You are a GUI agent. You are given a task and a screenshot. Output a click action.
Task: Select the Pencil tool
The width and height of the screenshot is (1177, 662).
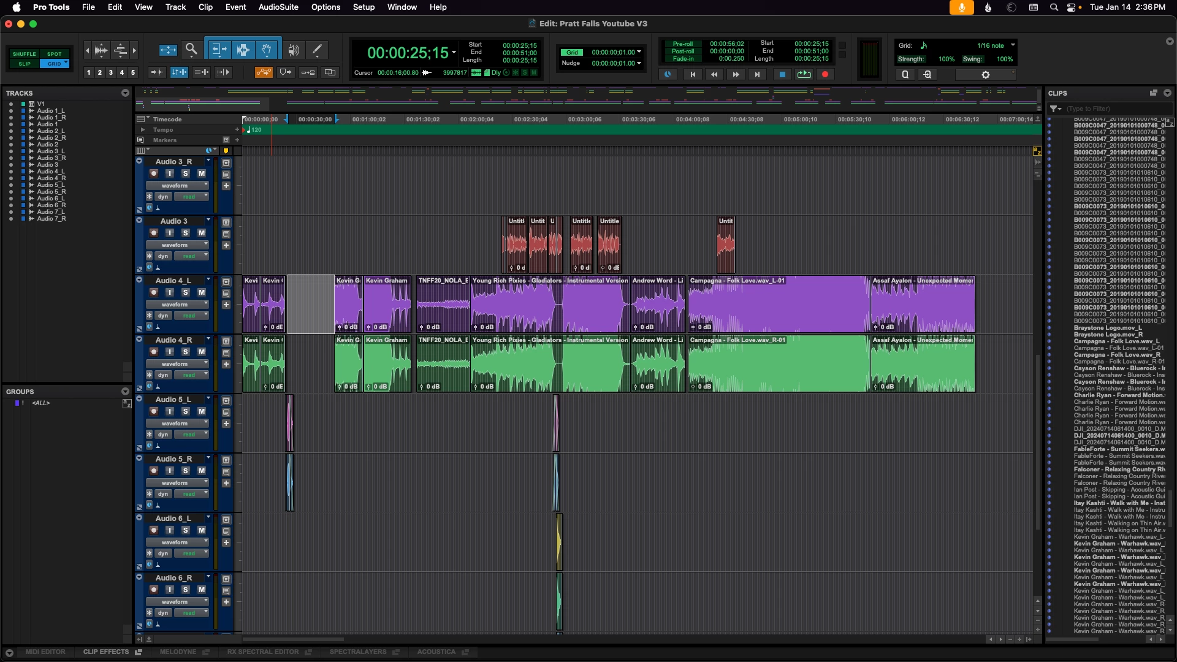click(317, 50)
